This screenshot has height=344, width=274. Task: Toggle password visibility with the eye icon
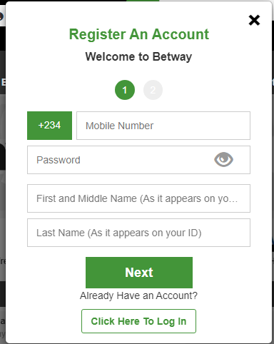[223, 159]
